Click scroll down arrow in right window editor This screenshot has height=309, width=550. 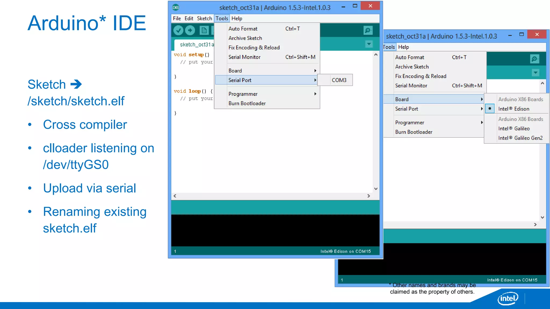click(542, 218)
